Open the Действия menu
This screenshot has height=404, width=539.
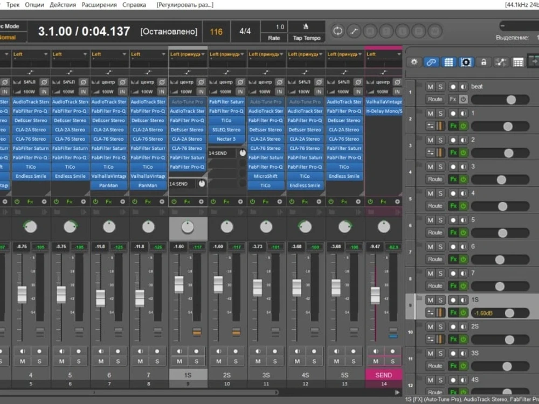coord(63,5)
